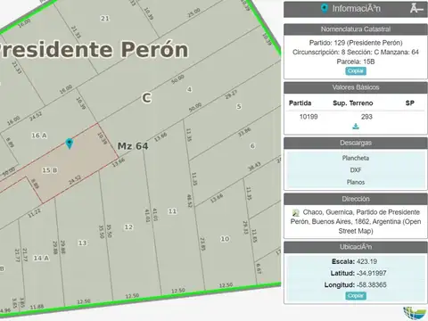Image resolution: width=428 pixels, height=321 pixels.
Task: Click the Chaco, Guernica address text
Action: tap(356, 221)
